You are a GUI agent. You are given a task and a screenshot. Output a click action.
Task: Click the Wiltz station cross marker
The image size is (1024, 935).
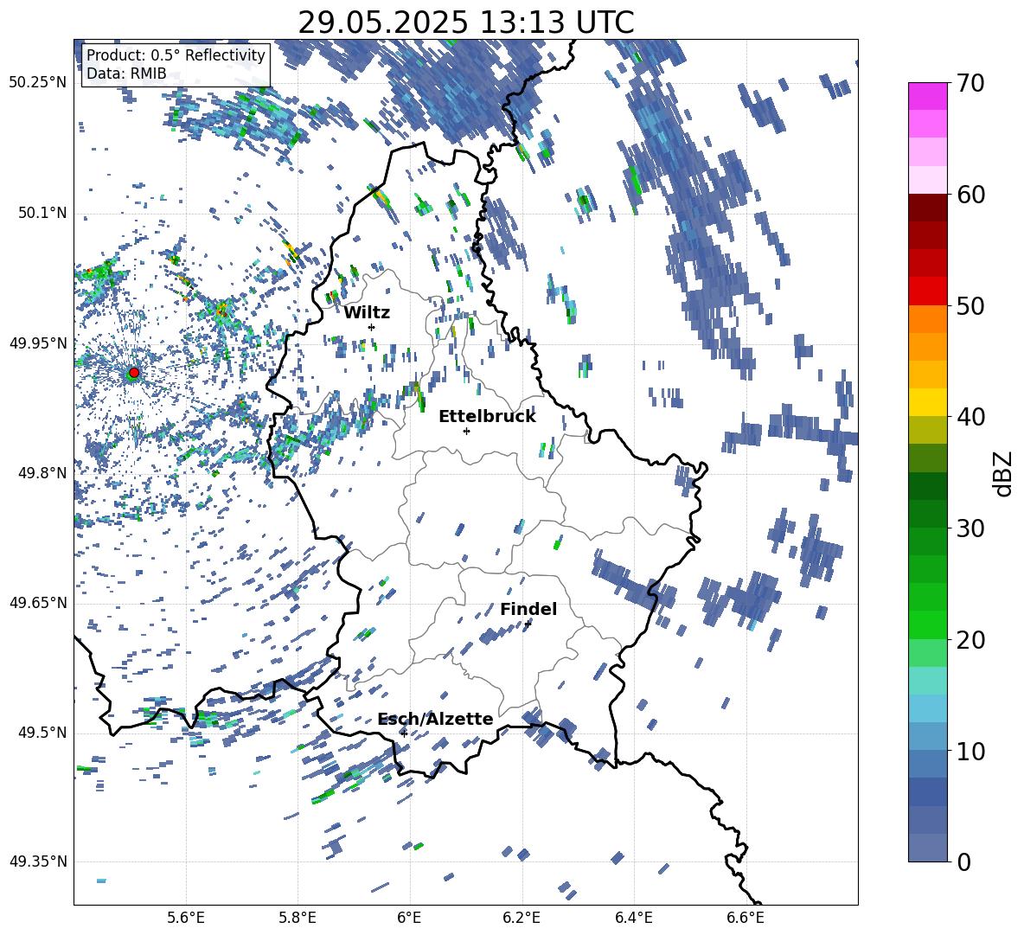point(372,327)
